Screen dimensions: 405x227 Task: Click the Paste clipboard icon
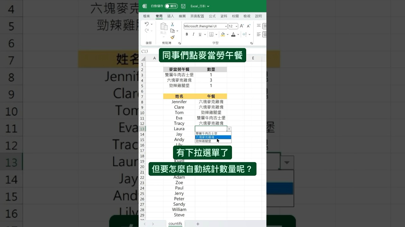(x=164, y=26)
